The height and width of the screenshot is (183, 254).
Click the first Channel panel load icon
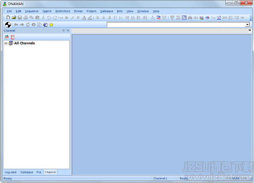[x=7, y=37]
